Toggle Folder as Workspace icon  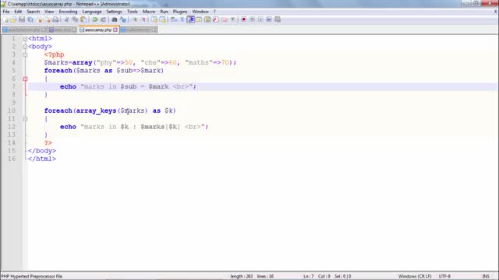(x=225, y=19)
